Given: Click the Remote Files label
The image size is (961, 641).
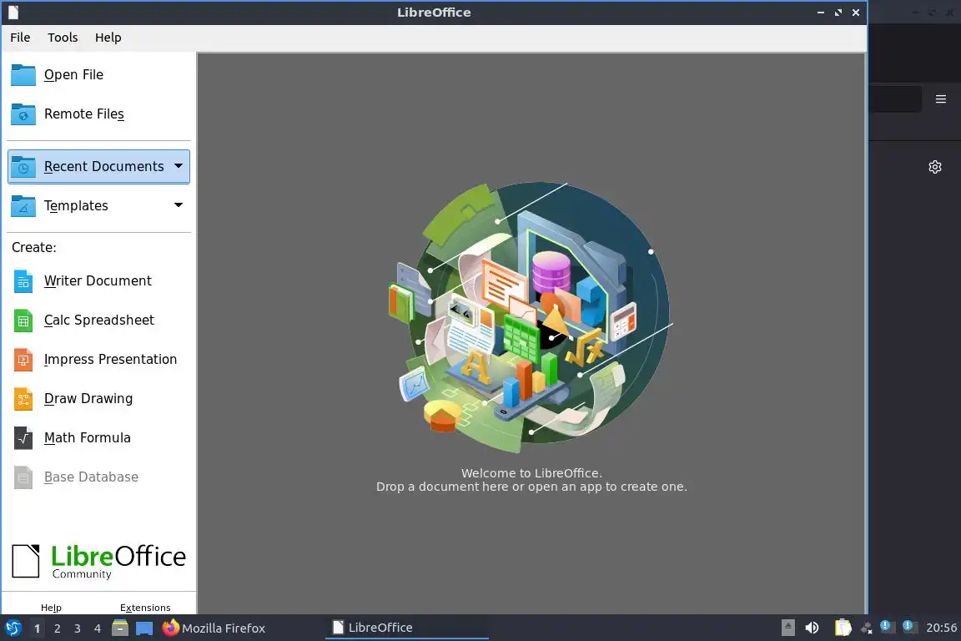Looking at the screenshot, I should pyautogui.click(x=84, y=114).
